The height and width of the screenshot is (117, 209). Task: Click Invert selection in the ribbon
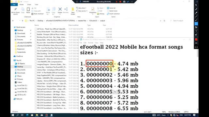(113, 14)
